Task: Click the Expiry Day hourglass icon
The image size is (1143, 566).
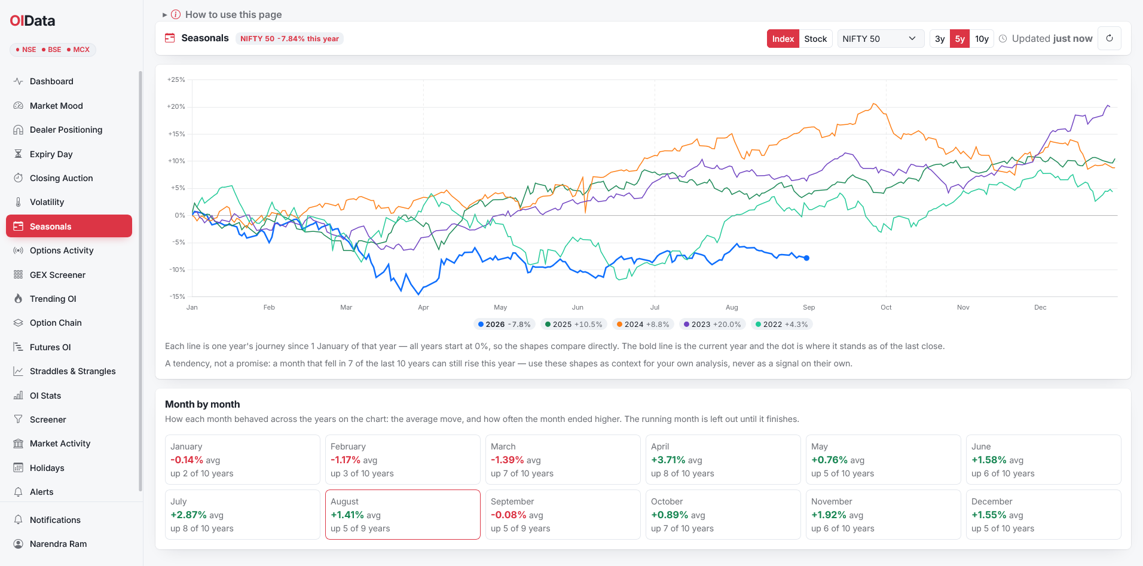Action: tap(19, 154)
